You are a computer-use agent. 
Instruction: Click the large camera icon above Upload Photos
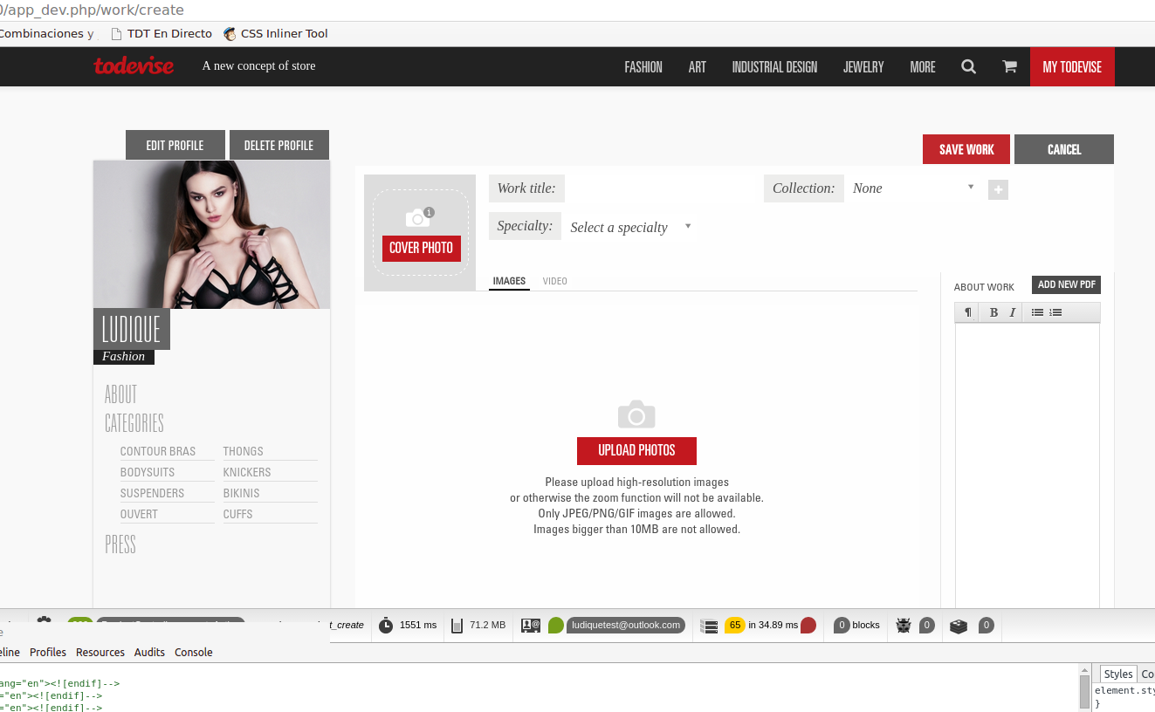(636, 414)
